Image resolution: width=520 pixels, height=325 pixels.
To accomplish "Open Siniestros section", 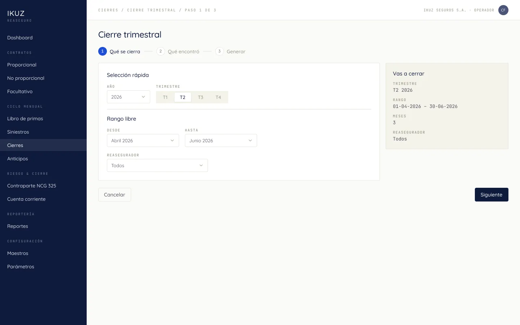I will (43, 132).
